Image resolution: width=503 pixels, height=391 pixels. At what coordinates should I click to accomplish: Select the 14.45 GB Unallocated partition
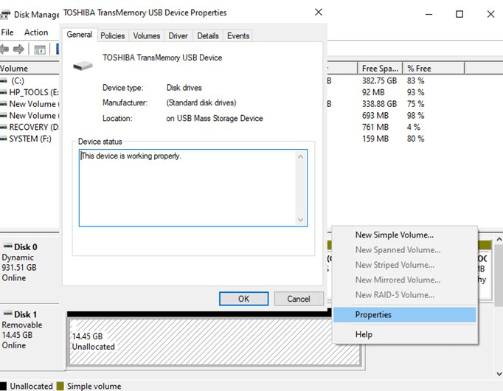(215, 342)
